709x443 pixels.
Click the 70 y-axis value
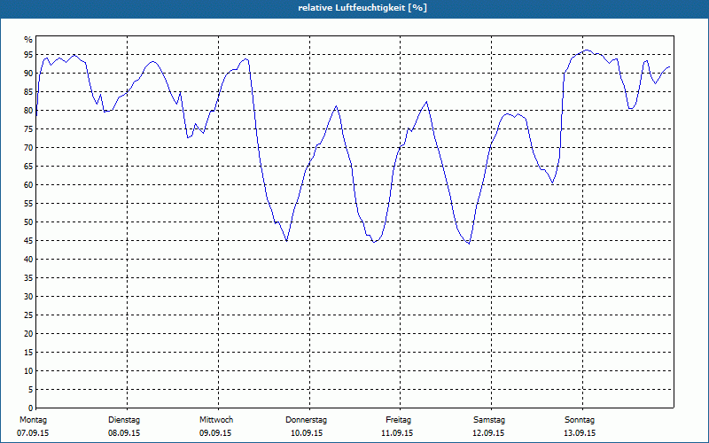28,148
